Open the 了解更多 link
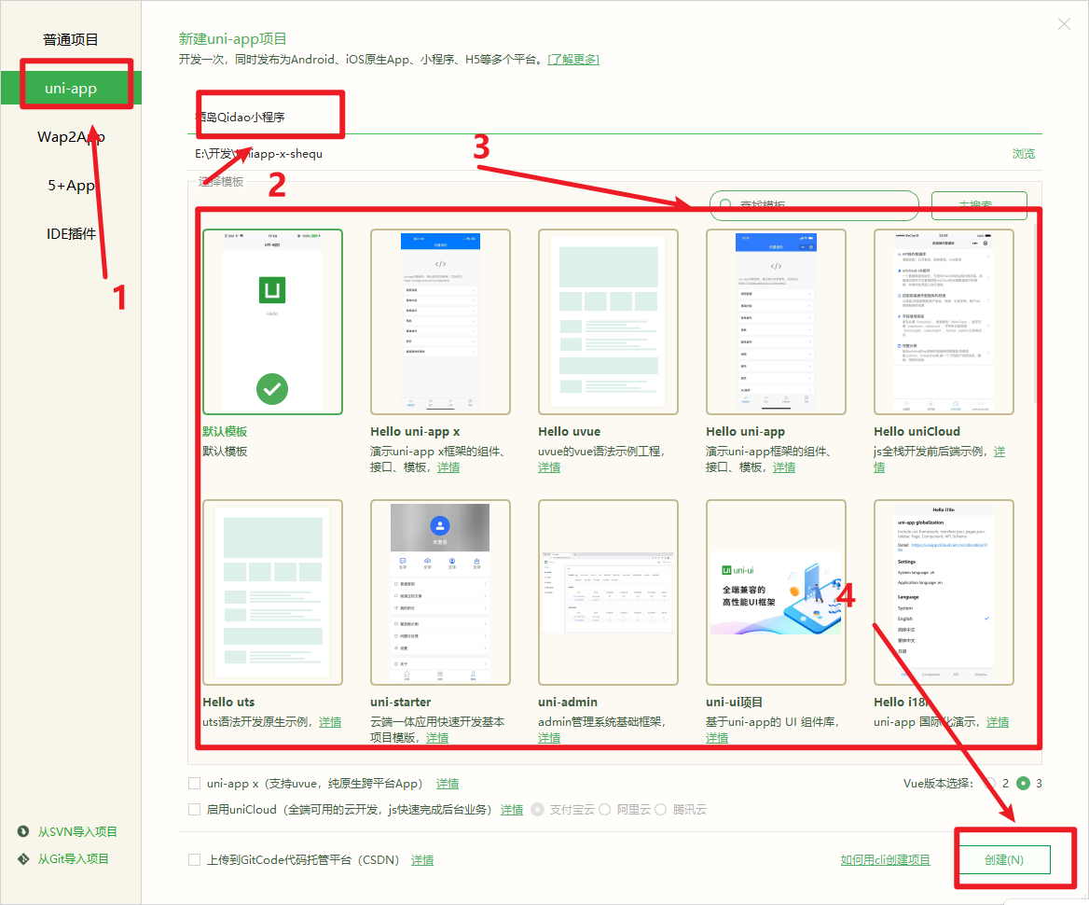 573,60
